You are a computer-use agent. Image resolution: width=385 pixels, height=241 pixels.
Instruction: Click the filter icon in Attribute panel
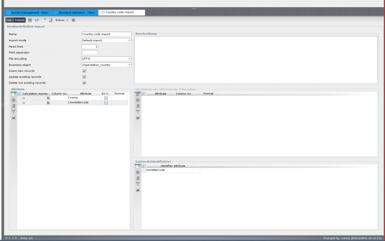tap(13, 111)
